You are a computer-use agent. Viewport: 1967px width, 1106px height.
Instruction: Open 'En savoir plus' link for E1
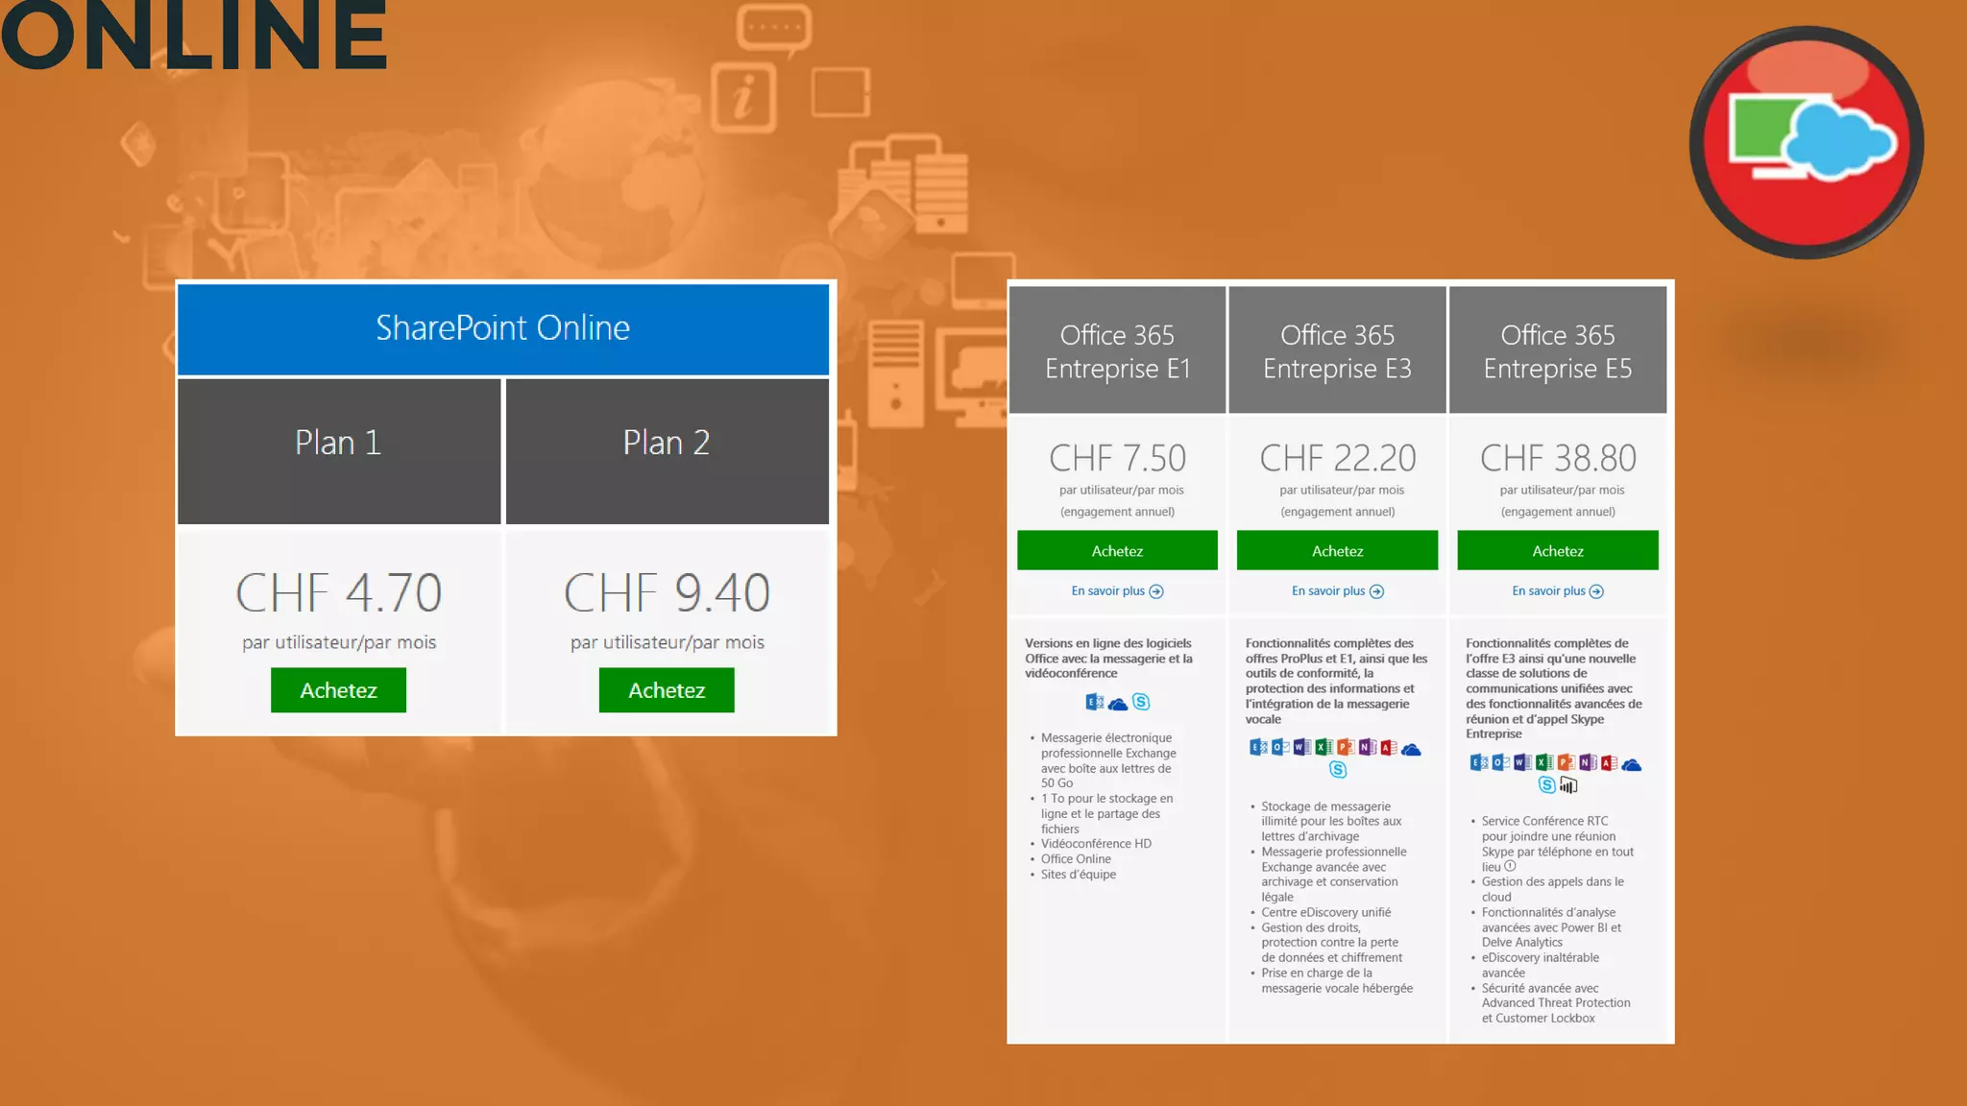tap(1117, 591)
